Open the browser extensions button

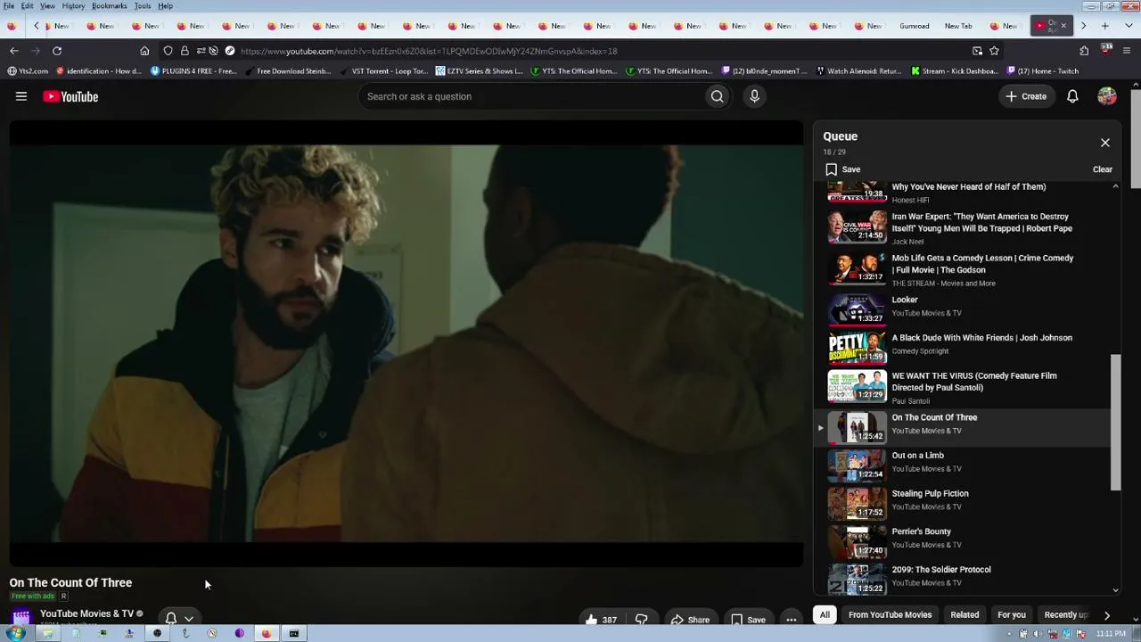pyautogui.click(x=1084, y=51)
